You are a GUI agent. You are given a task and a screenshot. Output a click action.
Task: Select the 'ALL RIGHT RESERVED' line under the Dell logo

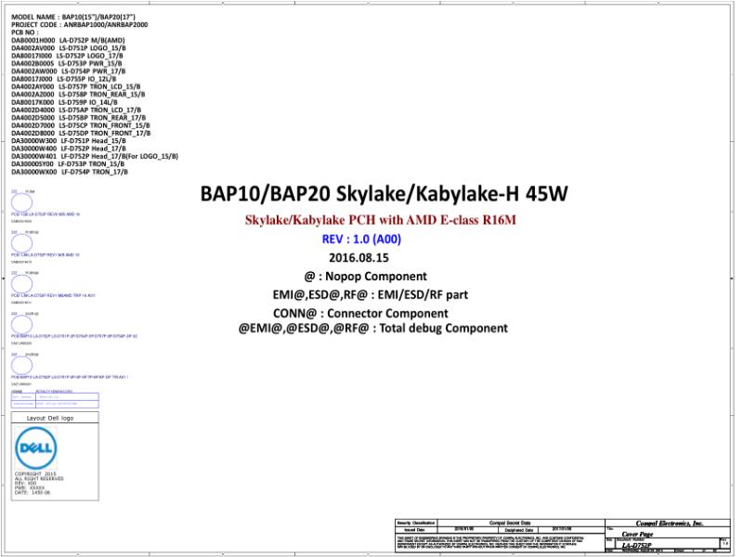click(x=39, y=478)
